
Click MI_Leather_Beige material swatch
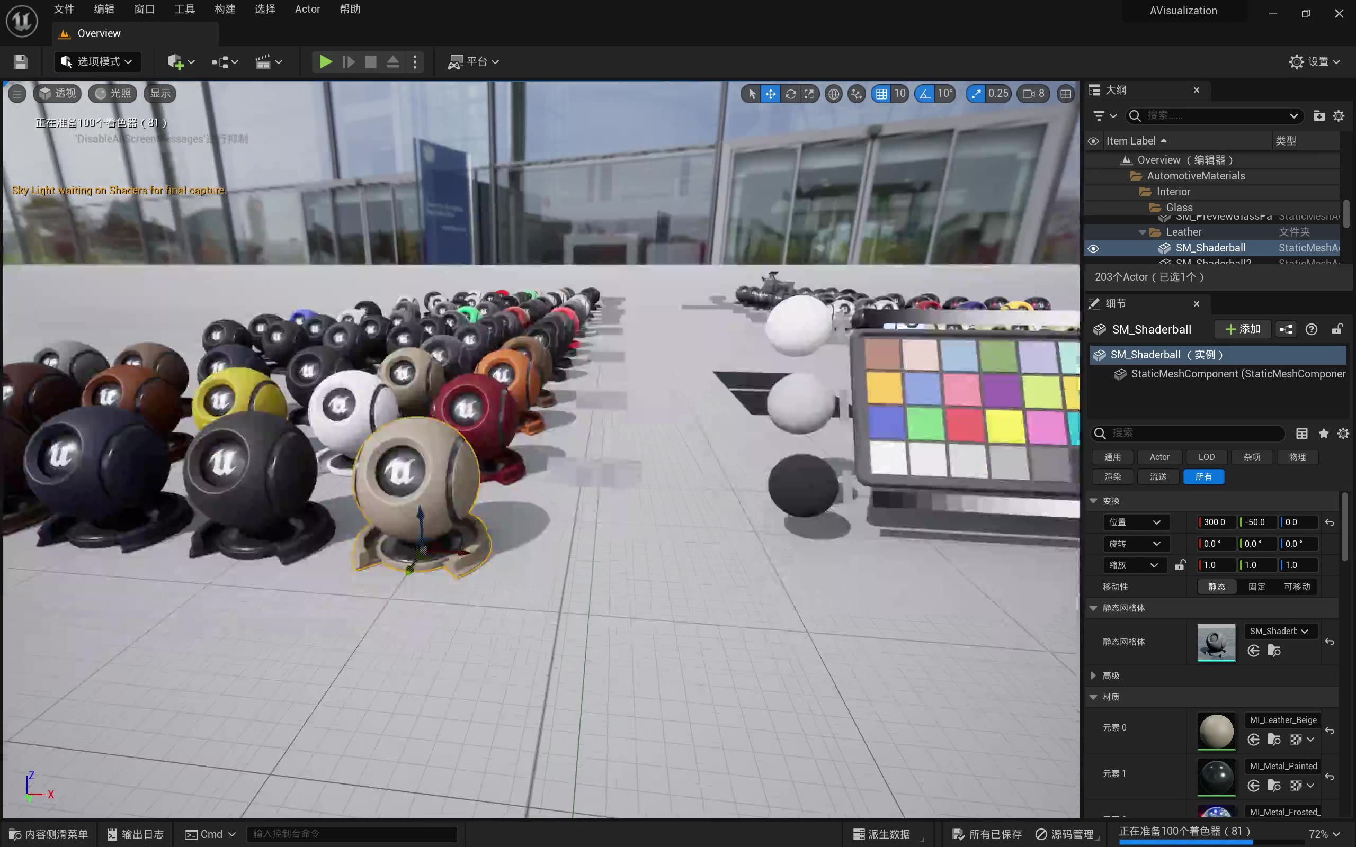(1216, 731)
